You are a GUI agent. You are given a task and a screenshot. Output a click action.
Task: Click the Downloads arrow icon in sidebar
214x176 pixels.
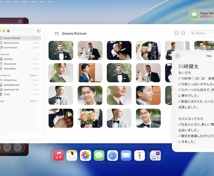click(1, 69)
